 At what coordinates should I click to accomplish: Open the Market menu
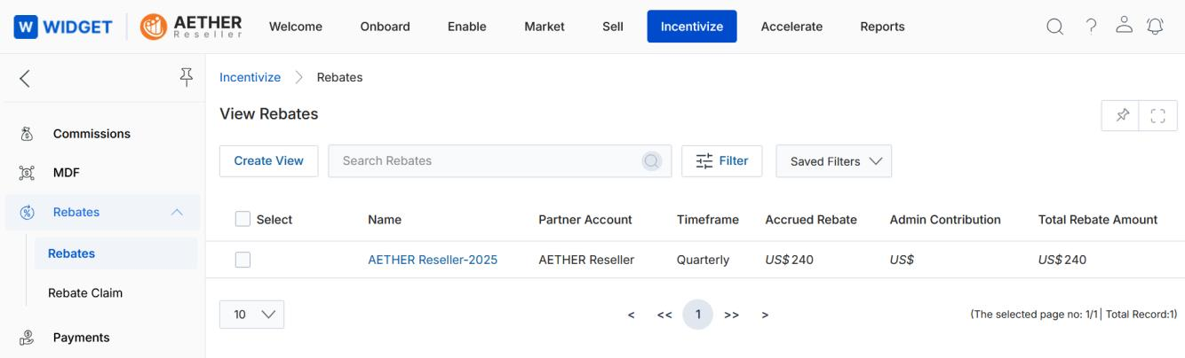tap(545, 27)
